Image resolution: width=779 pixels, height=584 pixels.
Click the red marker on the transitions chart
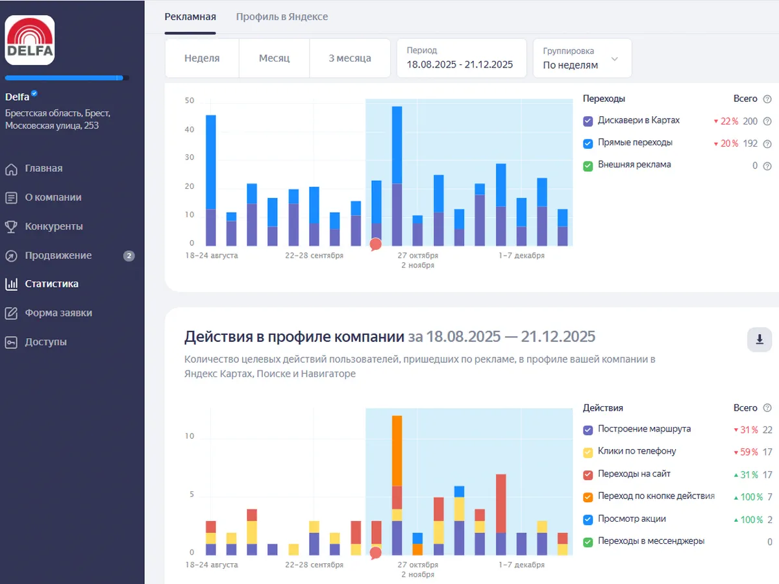click(375, 244)
